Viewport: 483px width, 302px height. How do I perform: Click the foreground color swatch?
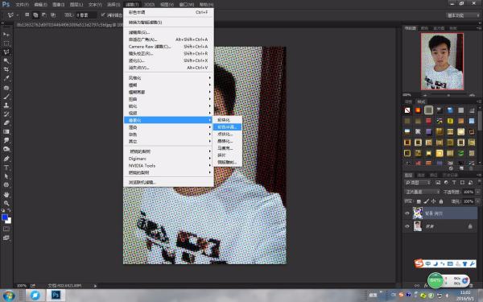pyautogui.click(x=5, y=217)
